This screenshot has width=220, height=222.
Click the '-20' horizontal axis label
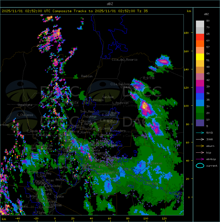pos(36,219)
